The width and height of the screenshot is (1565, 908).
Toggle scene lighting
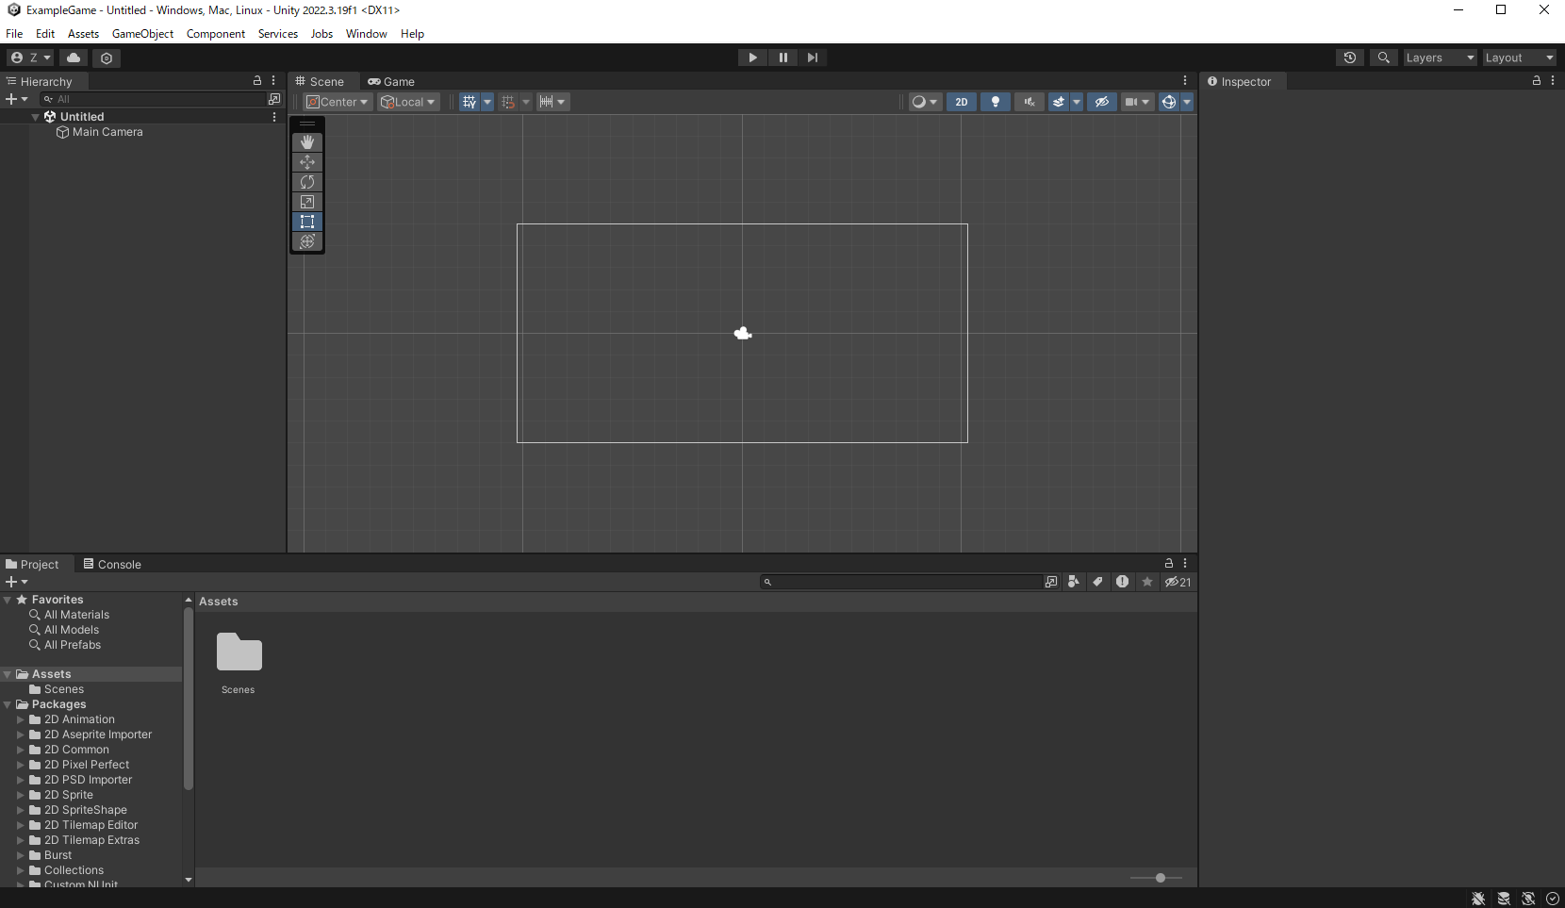[x=996, y=101]
